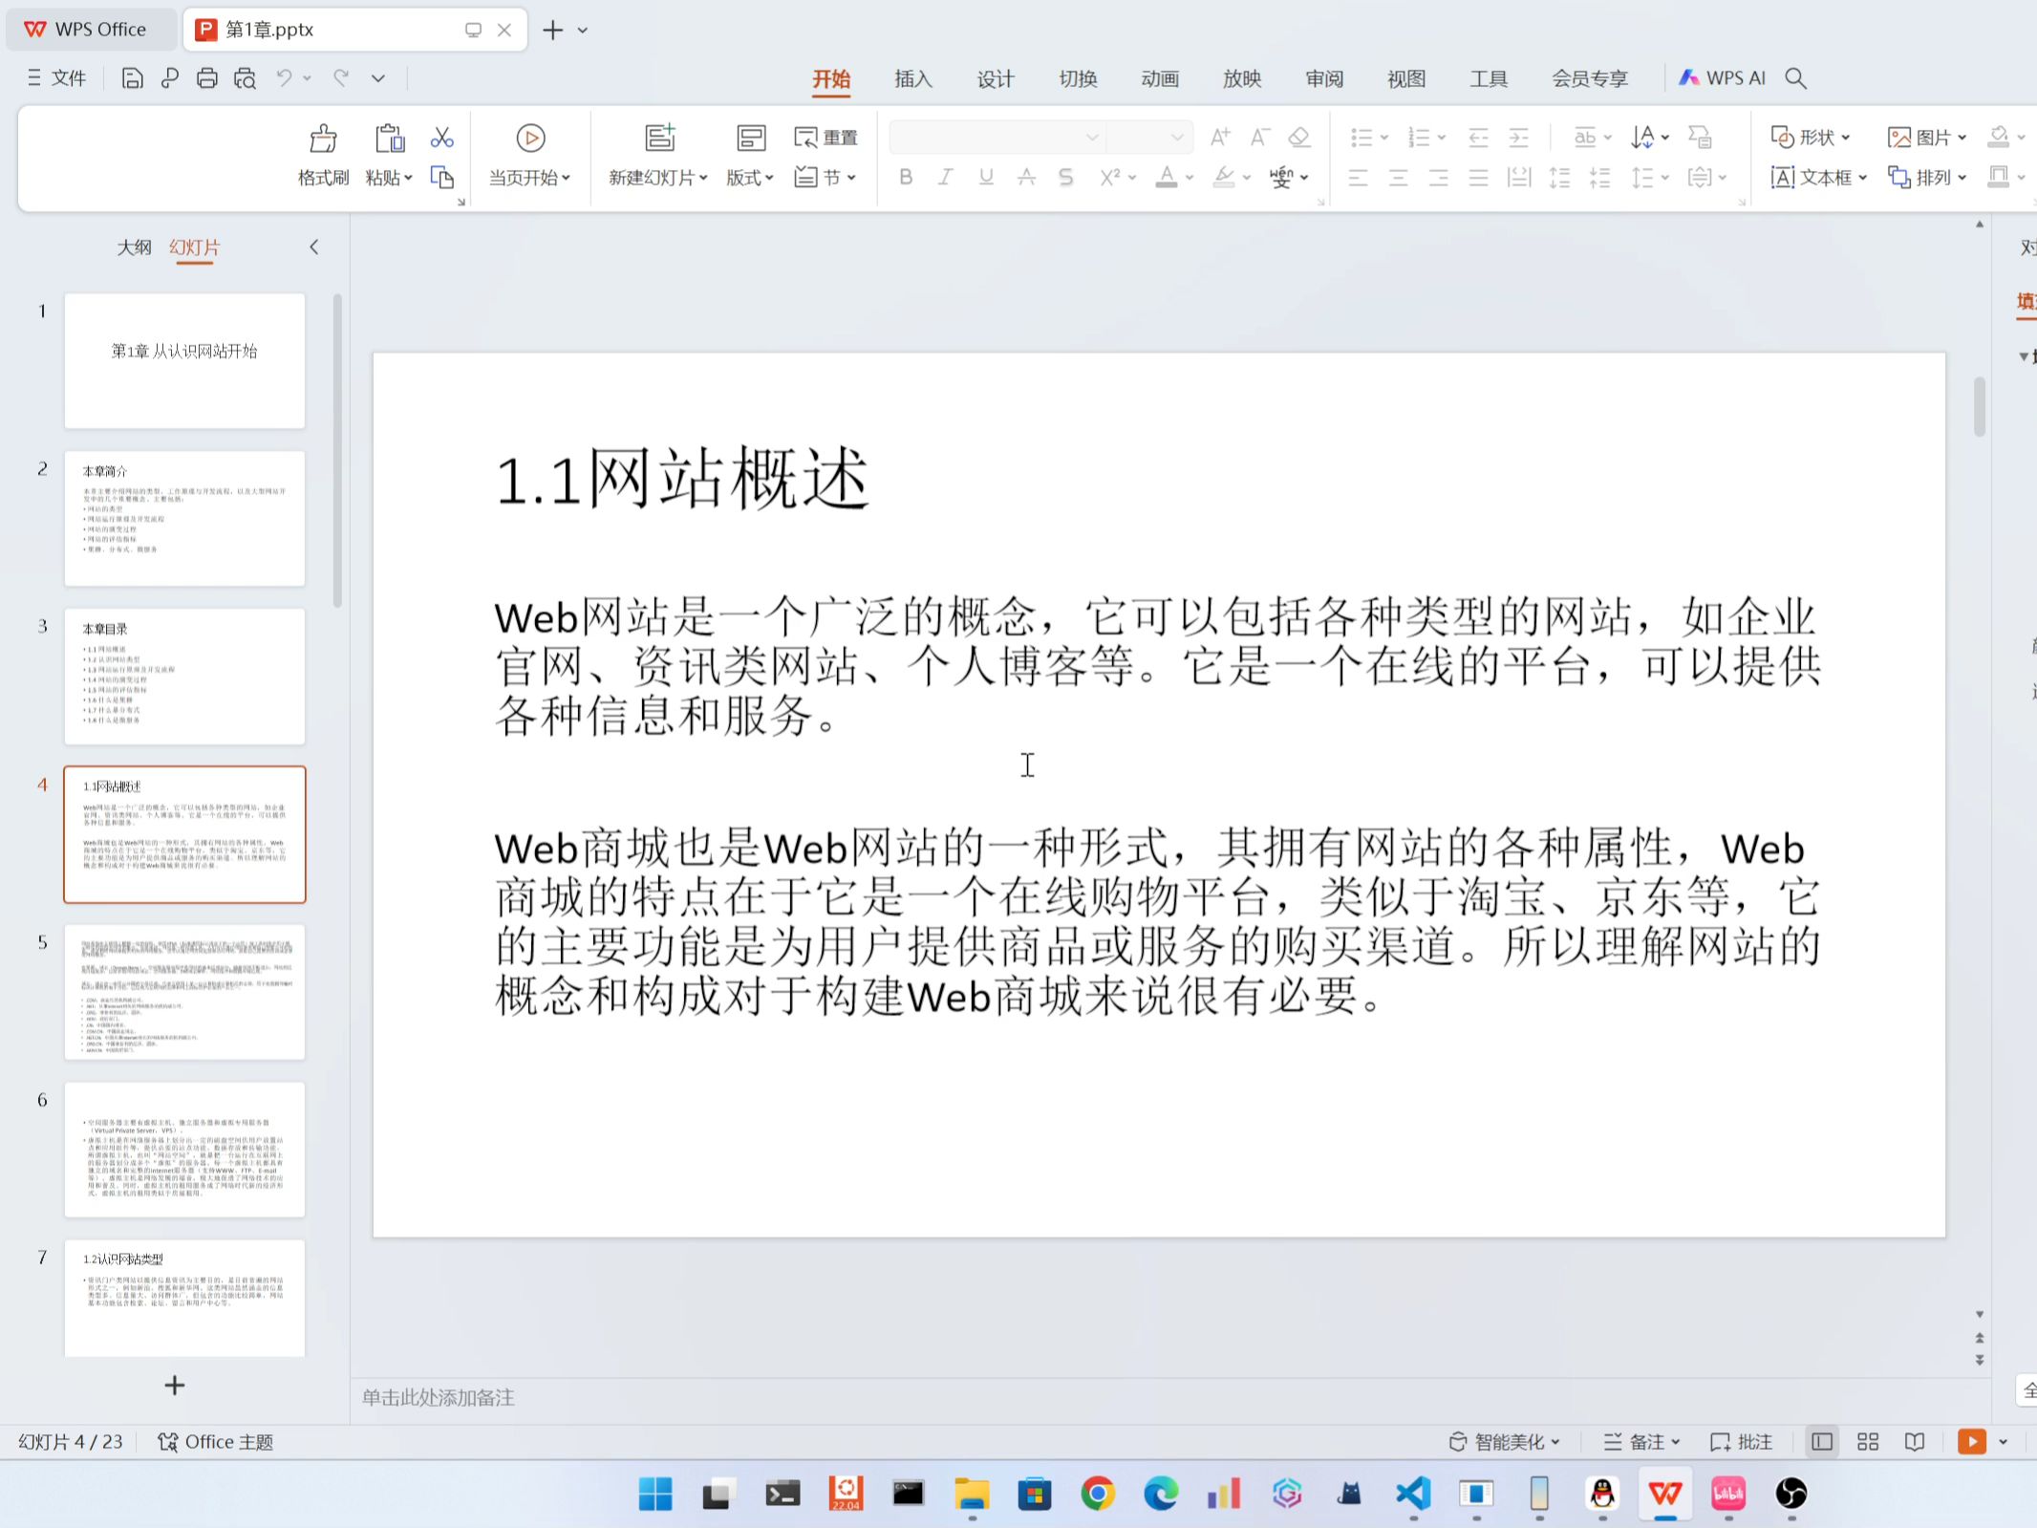Click the font color A swatch
Screen dimensions: 2037x1528
pyautogui.click(x=1167, y=177)
